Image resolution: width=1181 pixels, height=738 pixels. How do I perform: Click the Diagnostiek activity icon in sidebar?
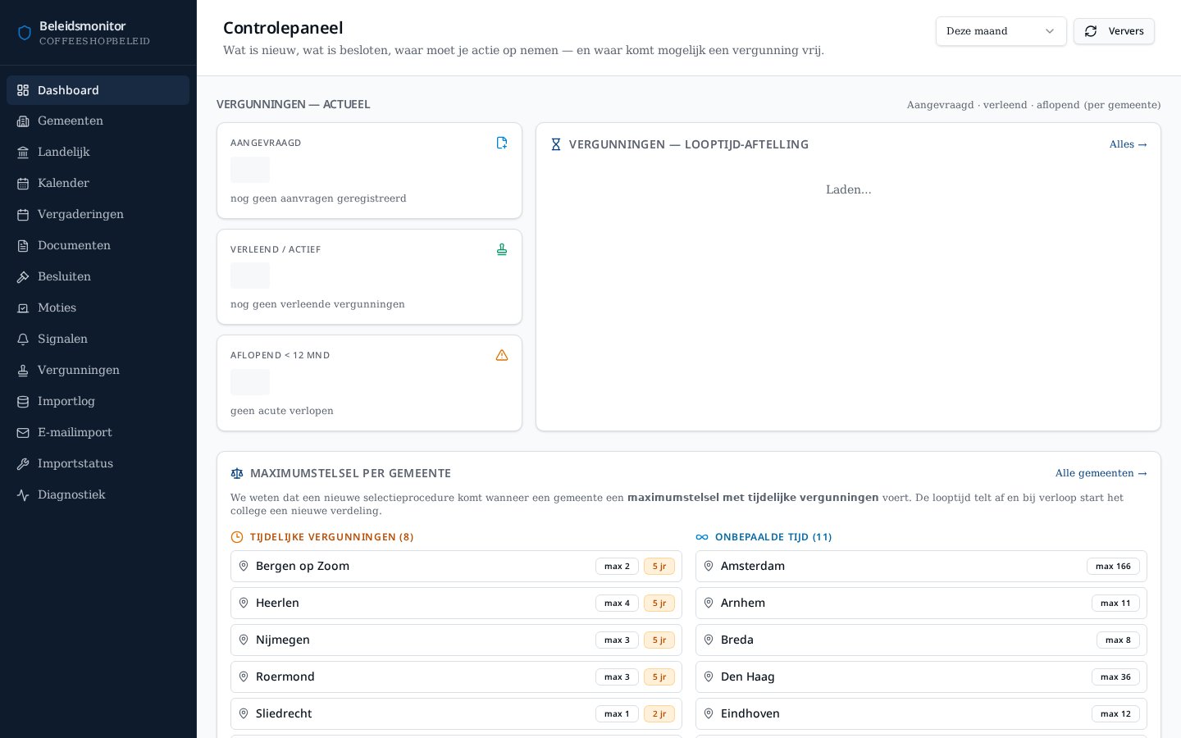(x=23, y=495)
